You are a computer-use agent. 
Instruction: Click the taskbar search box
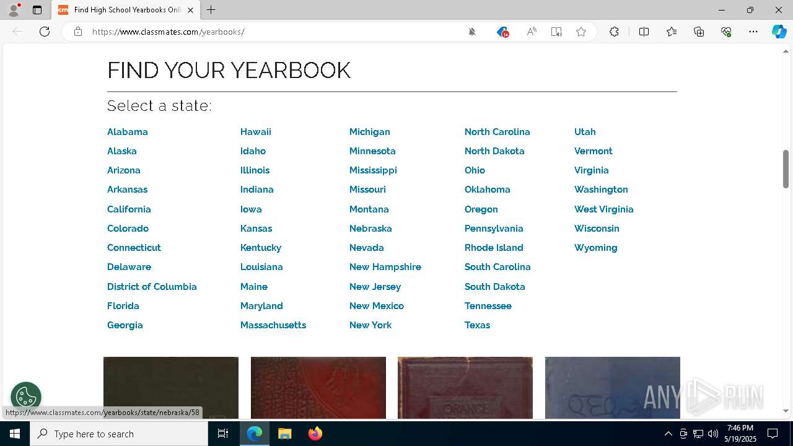point(119,434)
